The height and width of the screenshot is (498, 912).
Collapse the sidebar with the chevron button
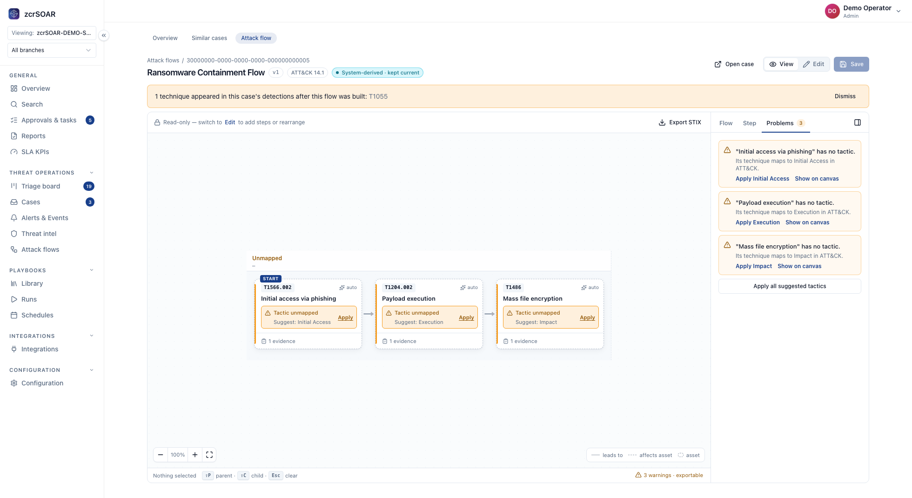click(104, 35)
